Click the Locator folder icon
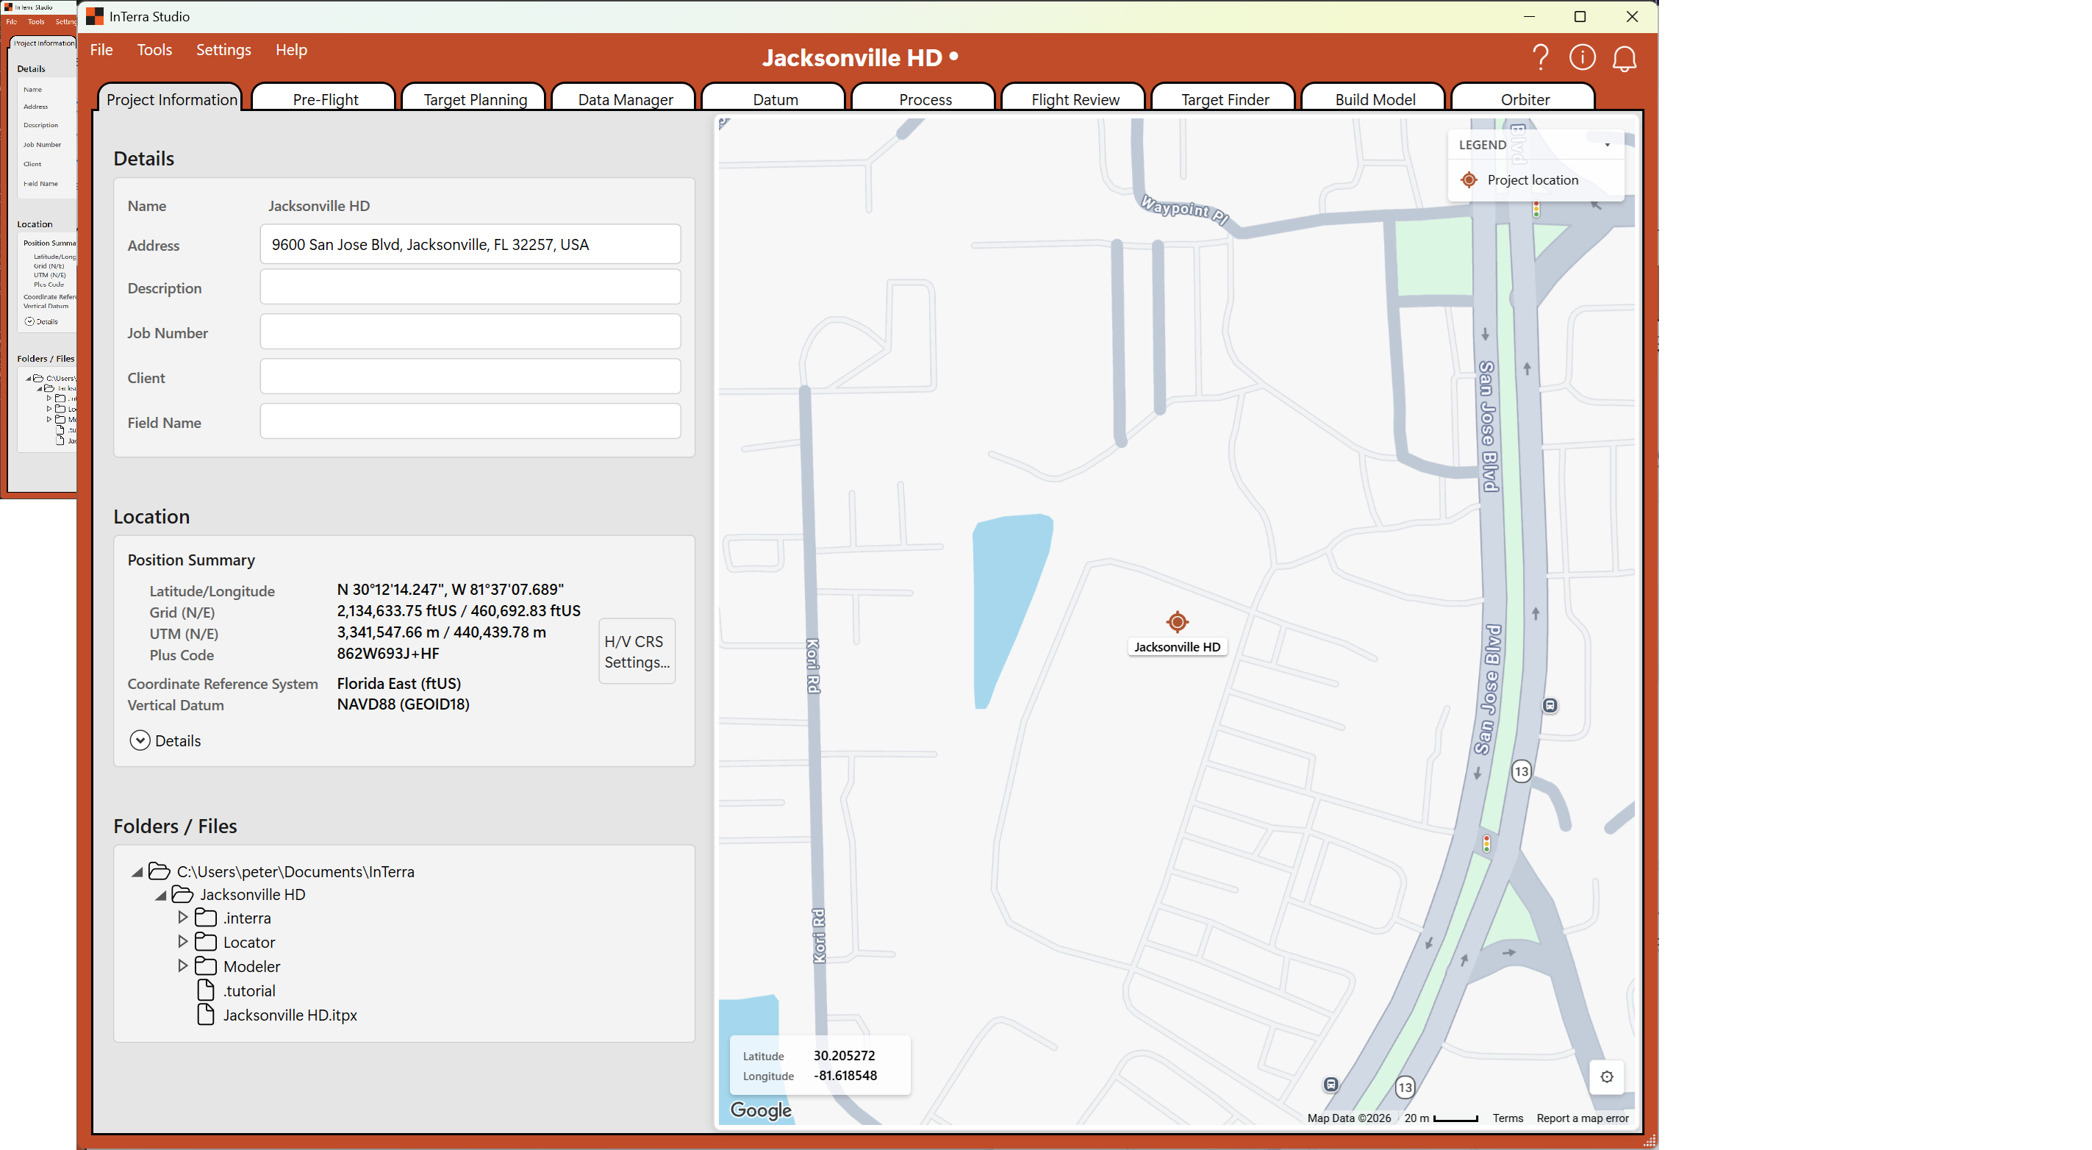The height and width of the screenshot is (1150, 2092). pyautogui.click(x=206, y=942)
